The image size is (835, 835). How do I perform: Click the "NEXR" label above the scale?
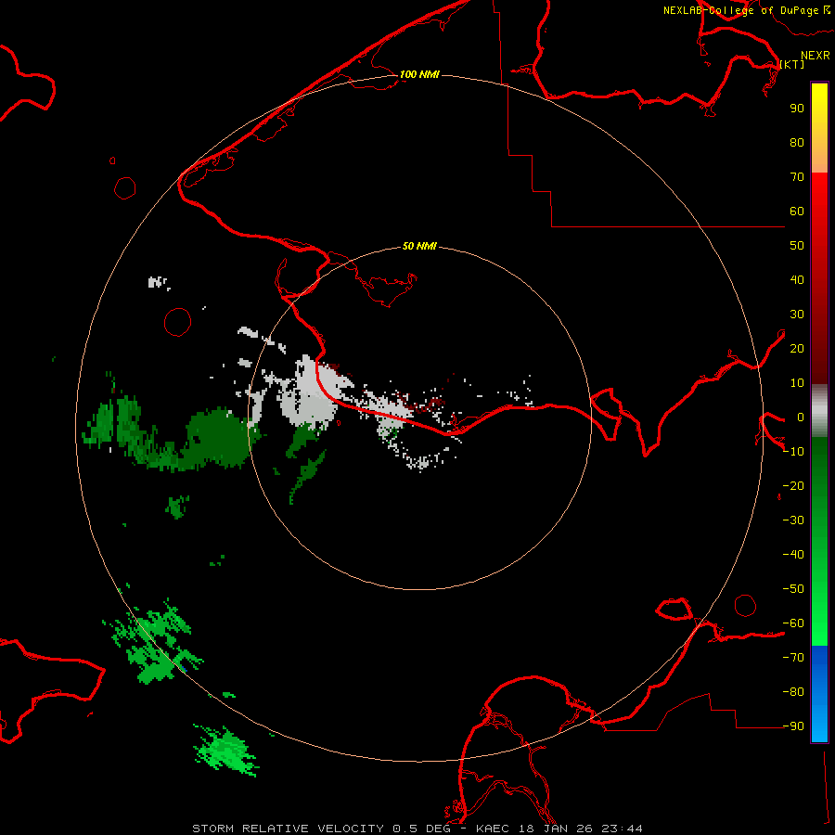[x=816, y=56]
